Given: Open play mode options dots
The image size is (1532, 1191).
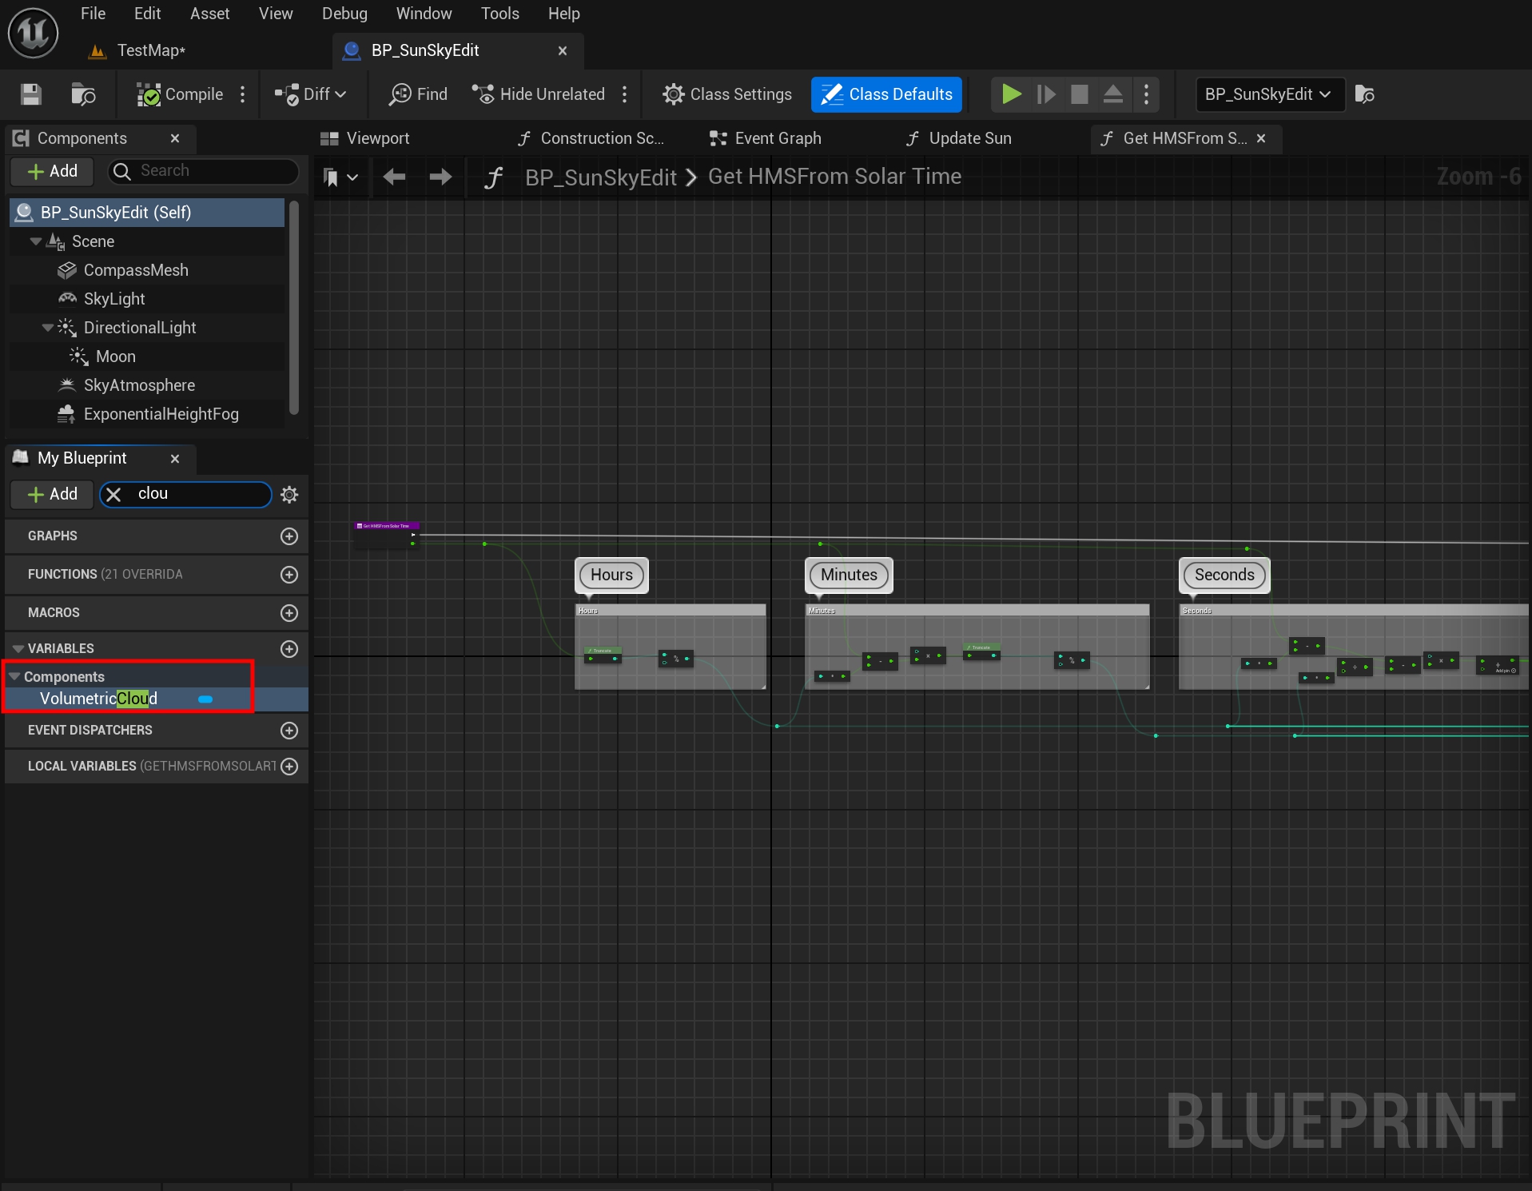Looking at the screenshot, I should point(1147,94).
